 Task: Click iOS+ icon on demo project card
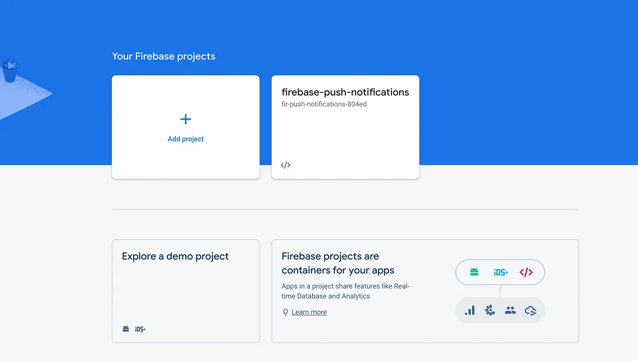[140, 329]
